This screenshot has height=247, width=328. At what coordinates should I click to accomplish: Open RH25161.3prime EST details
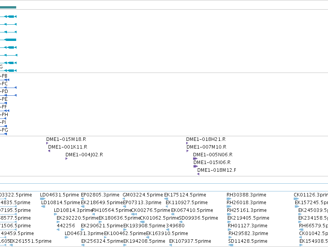(x=247, y=210)
